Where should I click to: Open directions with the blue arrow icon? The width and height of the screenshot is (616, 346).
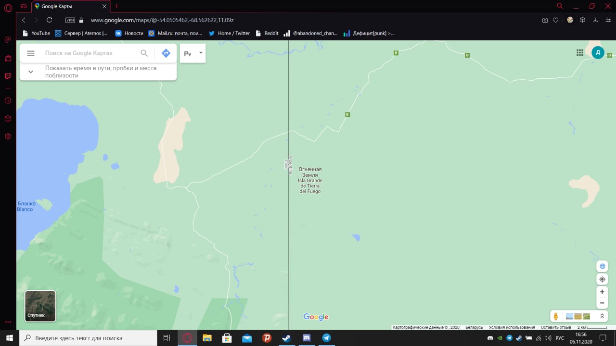[166, 53]
